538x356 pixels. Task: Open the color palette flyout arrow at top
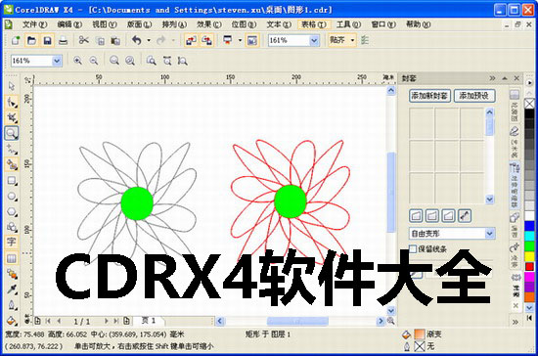tap(529, 83)
